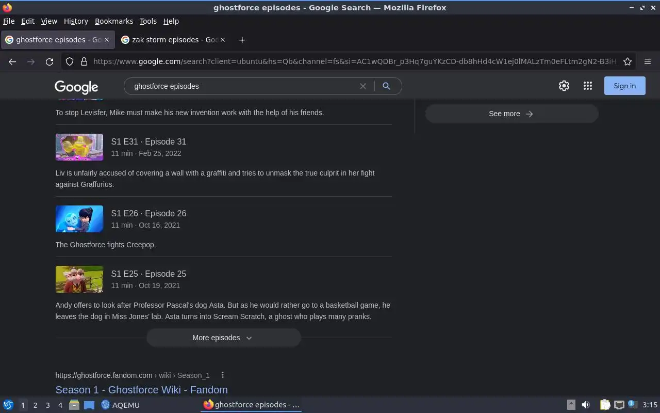
Task: Close the ghostforce episodes tab
Action: coord(107,40)
